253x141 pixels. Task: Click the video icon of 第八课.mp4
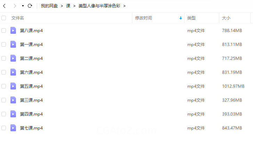pyautogui.click(x=13, y=31)
